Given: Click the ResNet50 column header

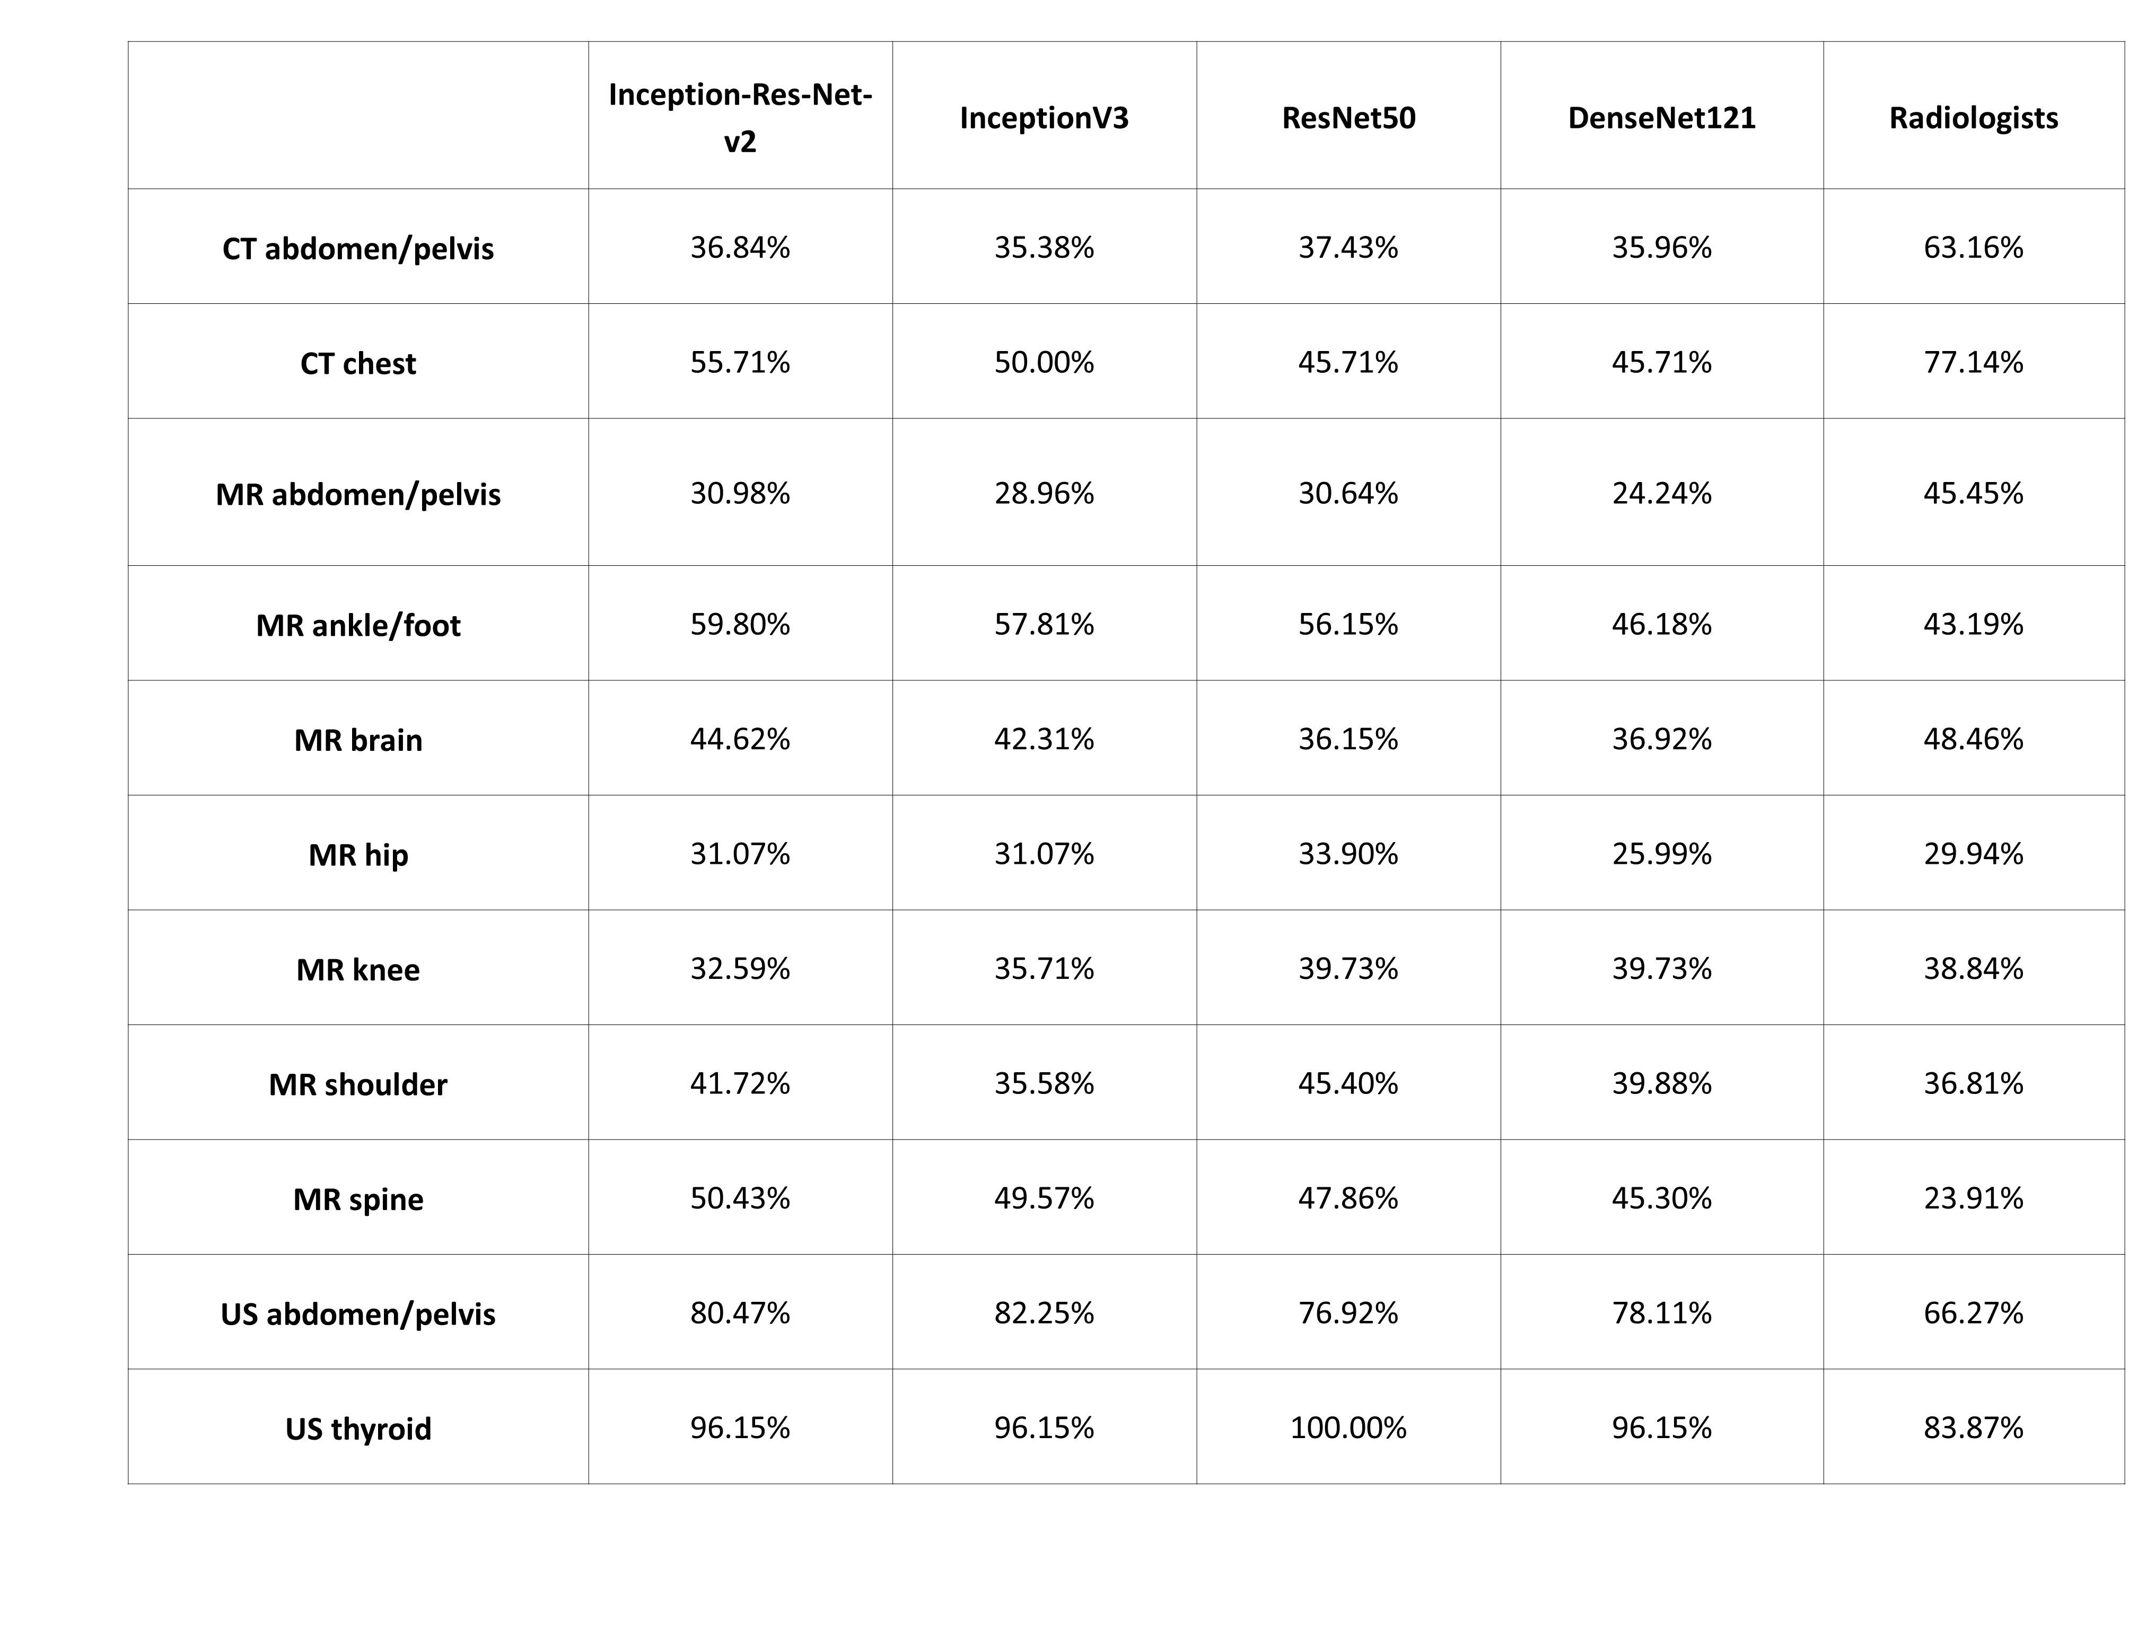Looking at the screenshot, I should pos(1348,117).
